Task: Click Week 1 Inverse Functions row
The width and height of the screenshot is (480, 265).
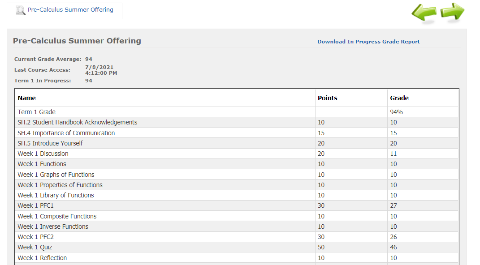Action: 53,227
